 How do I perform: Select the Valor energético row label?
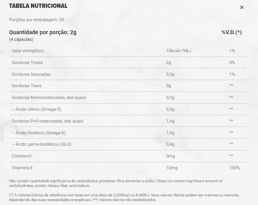(x=27, y=51)
